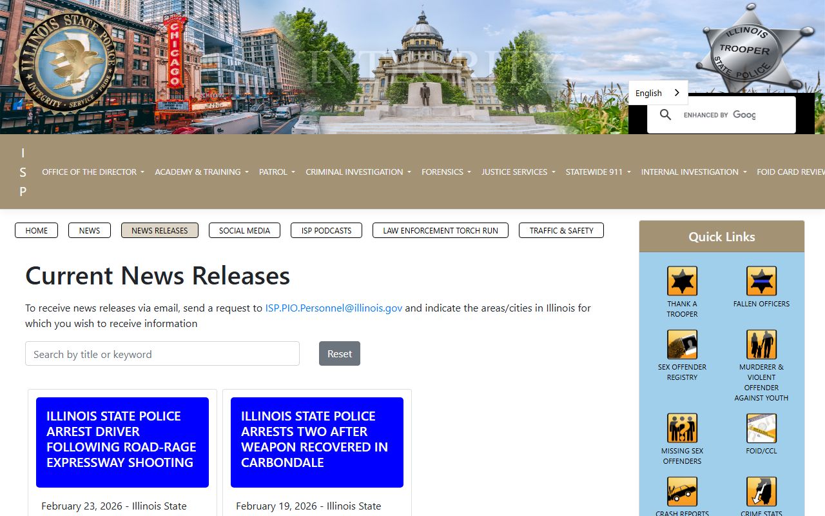Click the search magnifier icon
Screen dimensions: 825x516
(x=666, y=115)
